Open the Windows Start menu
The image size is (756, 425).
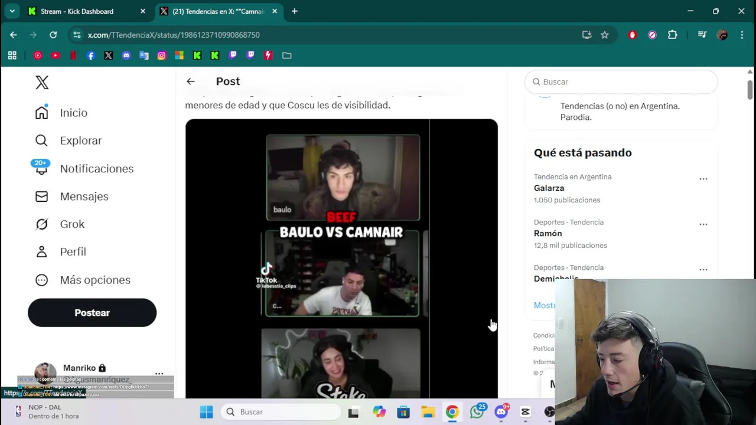(x=206, y=412)
